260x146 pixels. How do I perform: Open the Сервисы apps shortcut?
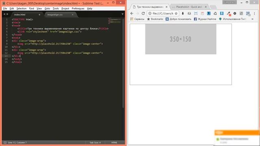pyautogui.click(x=137, y=19)
